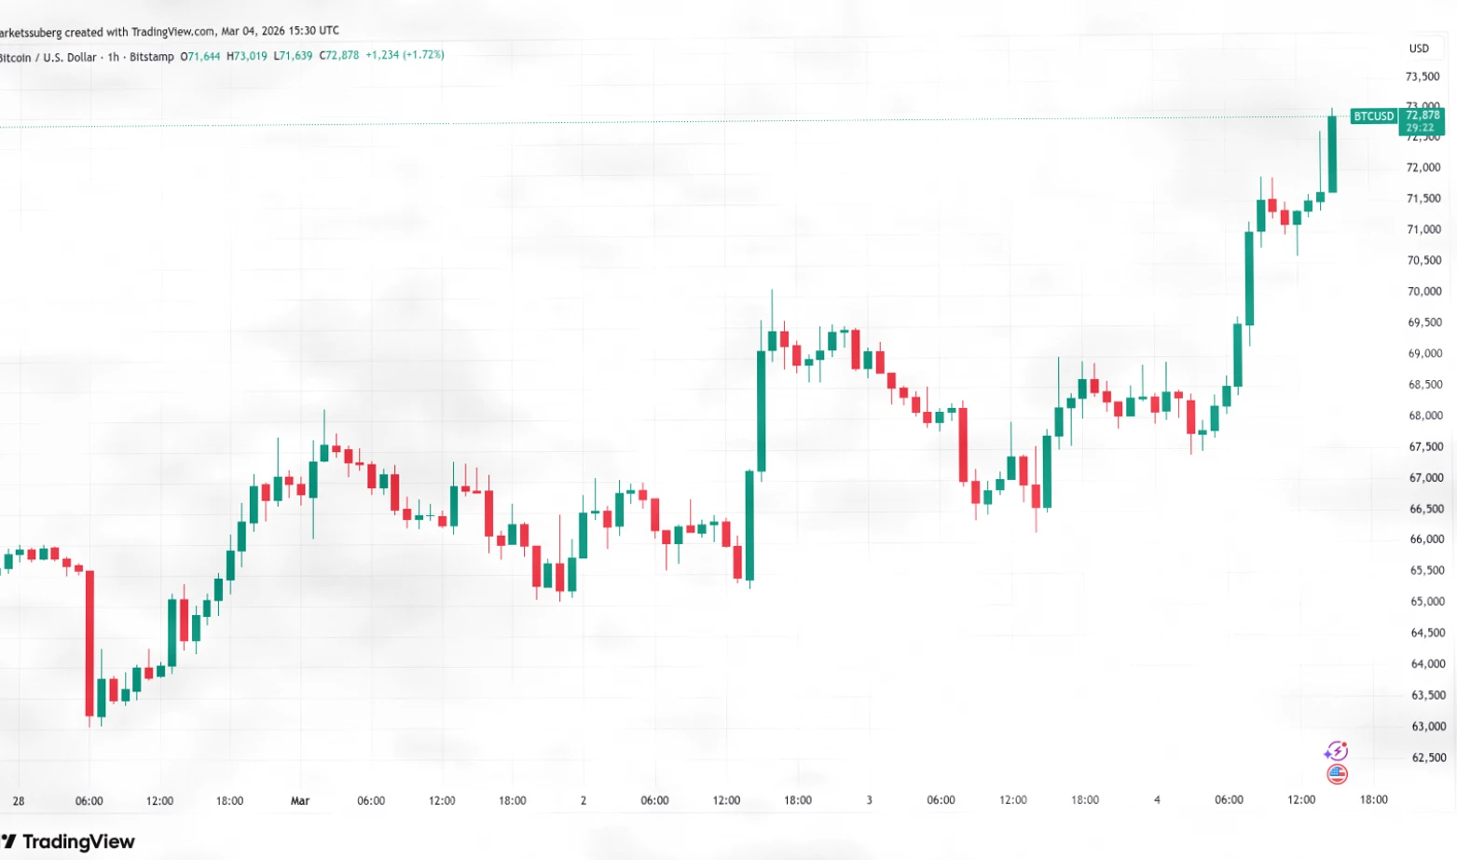1457x860 pixels.
Task: Click the date label 4 on time axis
Action: point(1157,799)
